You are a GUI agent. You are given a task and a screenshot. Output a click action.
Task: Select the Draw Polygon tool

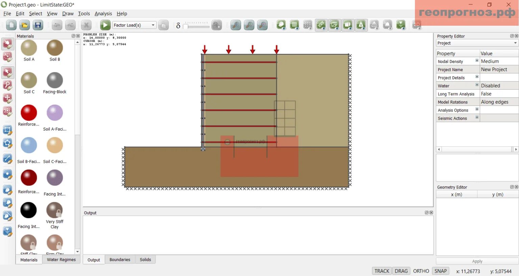[x=7, y=143]
